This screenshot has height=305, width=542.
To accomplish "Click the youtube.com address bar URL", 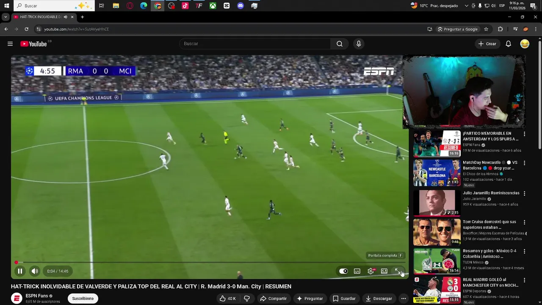I will [77, 29].
